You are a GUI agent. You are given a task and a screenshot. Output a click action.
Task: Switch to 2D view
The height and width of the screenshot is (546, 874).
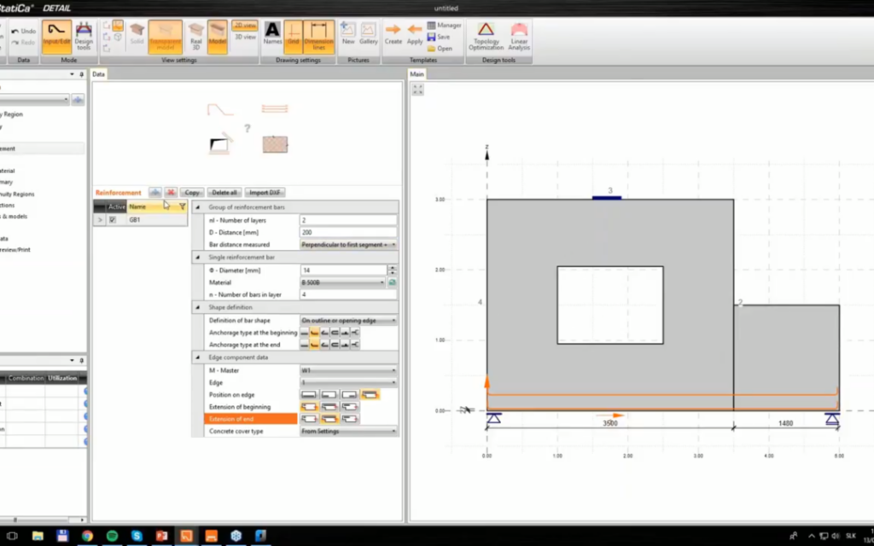(x=244, y=26)
